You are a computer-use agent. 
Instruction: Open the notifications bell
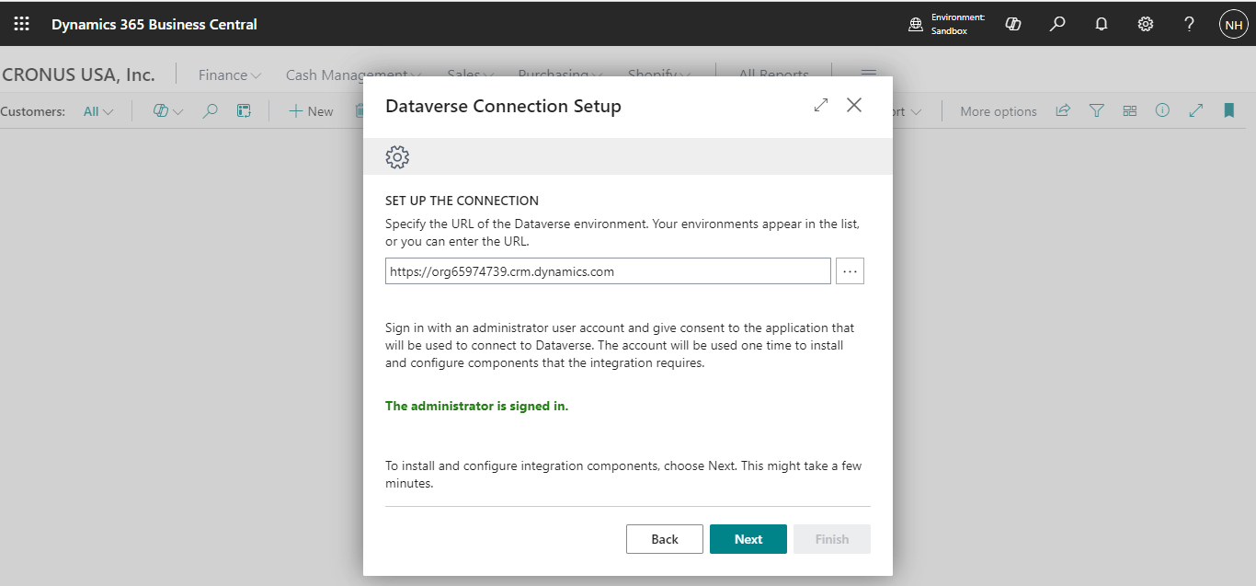pyautogui.click(x=1102, y=25)
